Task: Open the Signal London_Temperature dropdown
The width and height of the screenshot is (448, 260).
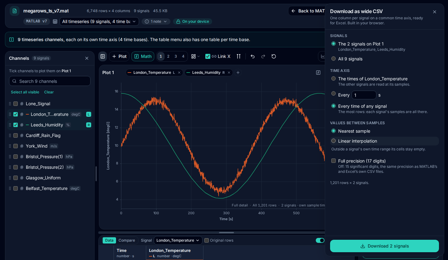Action: click(x=178, y=240)
